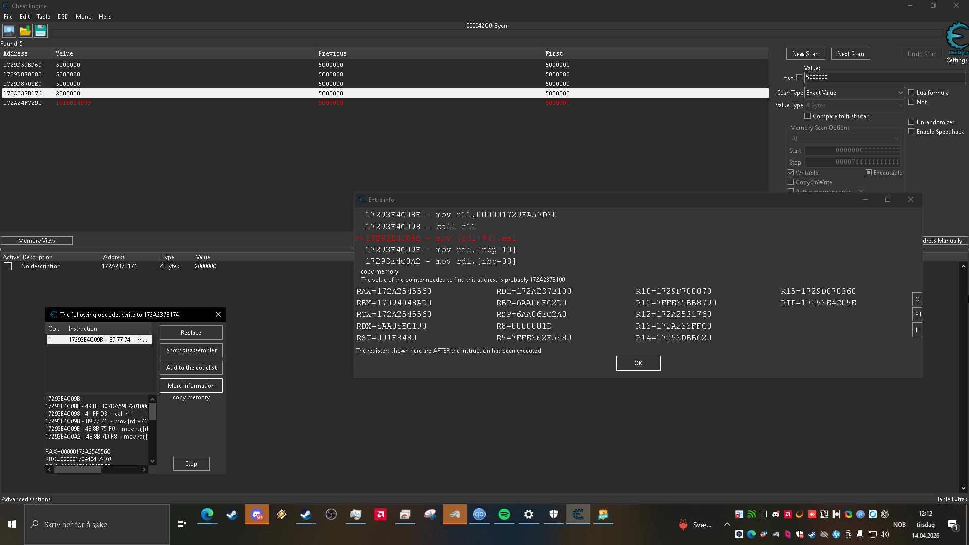969x545 pixels.
Task: Click the Next Scan button
Action: coord(850,54)
